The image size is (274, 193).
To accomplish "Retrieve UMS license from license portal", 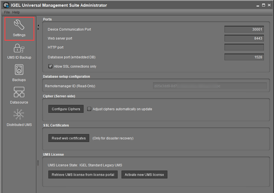I will pyautogui.click(x=83, y=174).
